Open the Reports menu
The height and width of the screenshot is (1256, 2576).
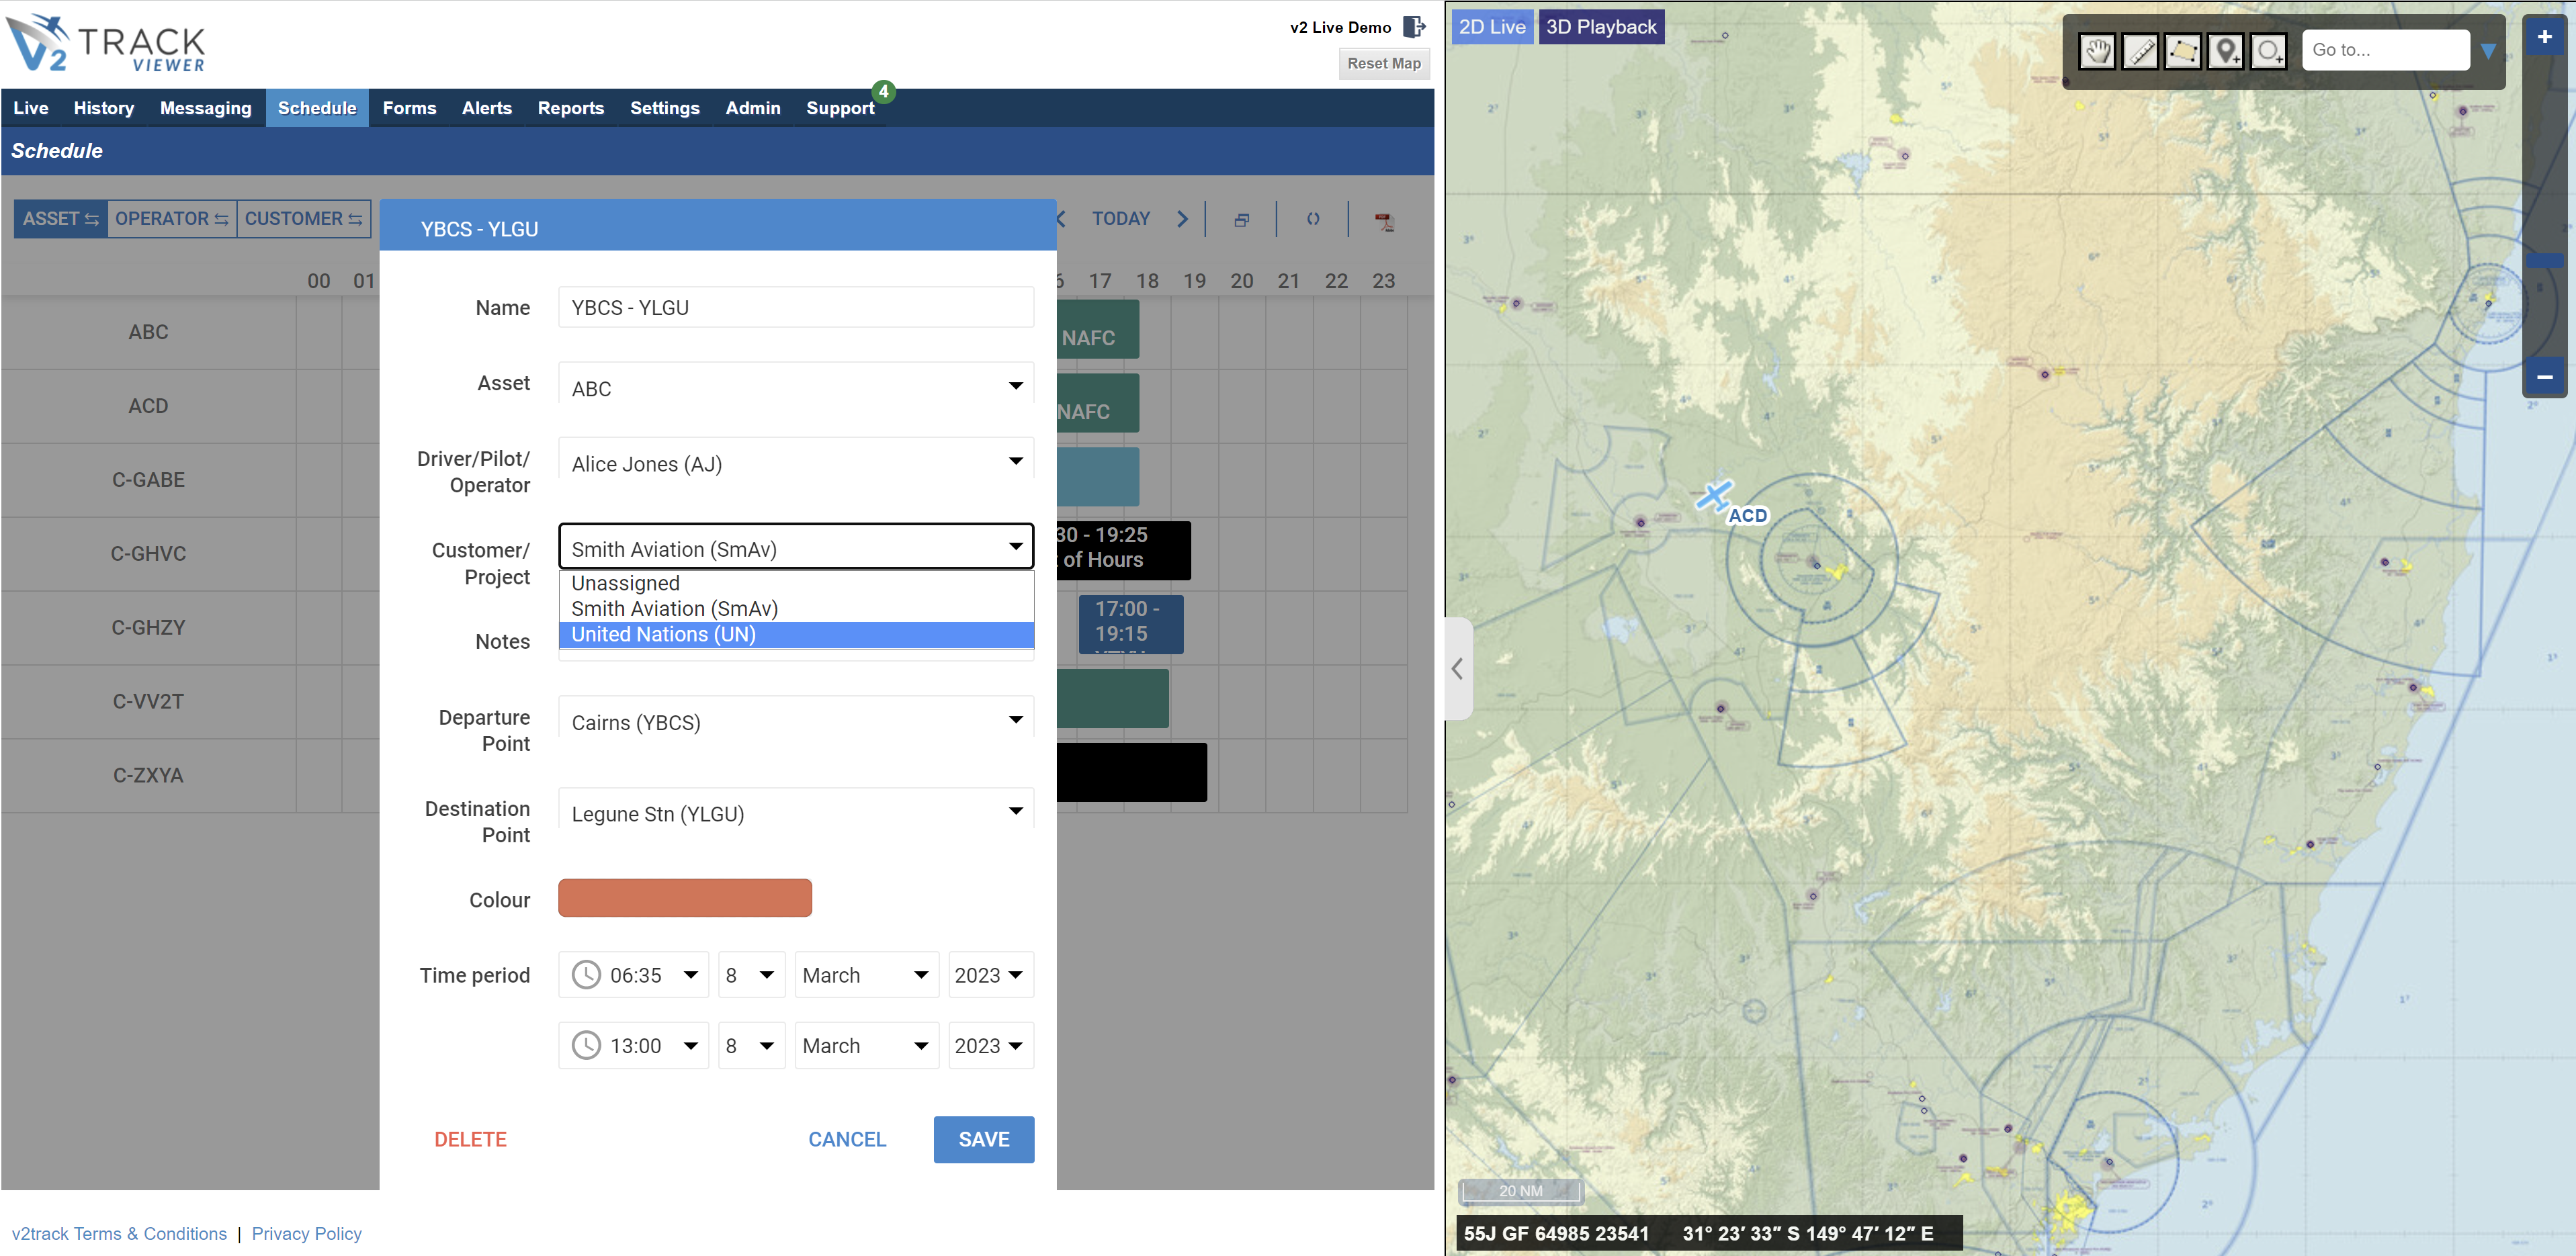[570, 108]
